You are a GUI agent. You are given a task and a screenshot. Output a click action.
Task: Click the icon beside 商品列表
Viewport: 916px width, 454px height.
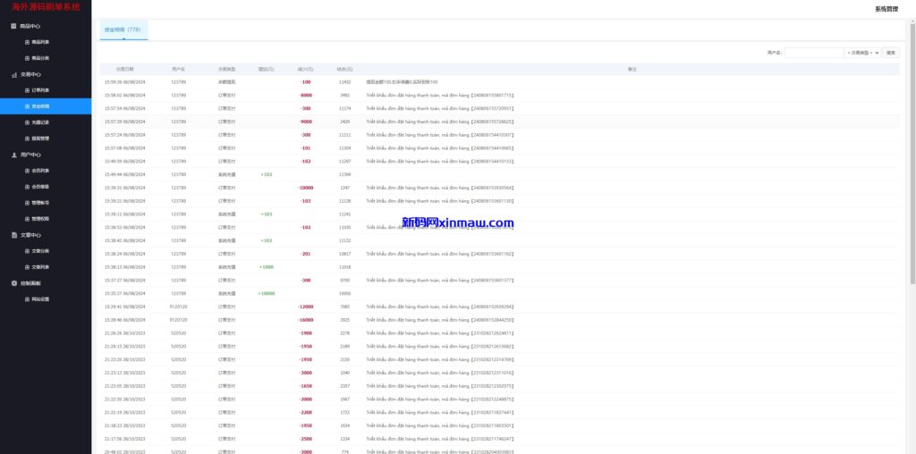tap(27, 42)
